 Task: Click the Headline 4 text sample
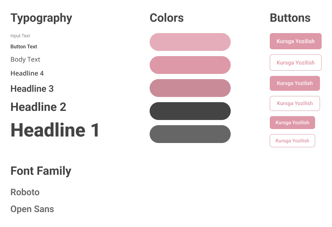(27, 73)
